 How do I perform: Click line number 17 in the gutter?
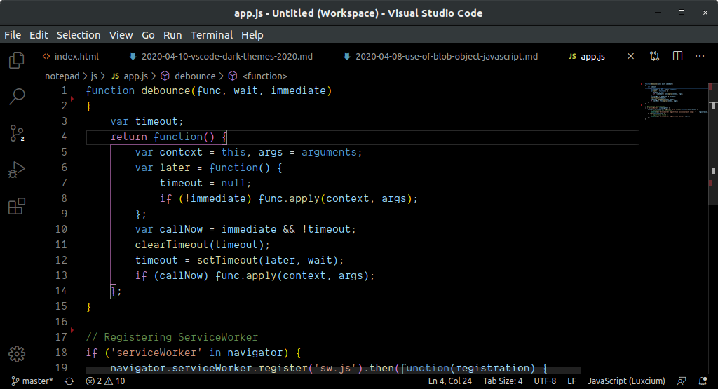62,337
